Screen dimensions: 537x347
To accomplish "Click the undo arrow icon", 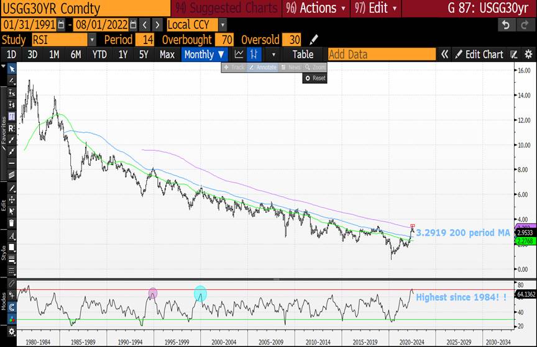I will pyautogui.click(x=506, y=24).
